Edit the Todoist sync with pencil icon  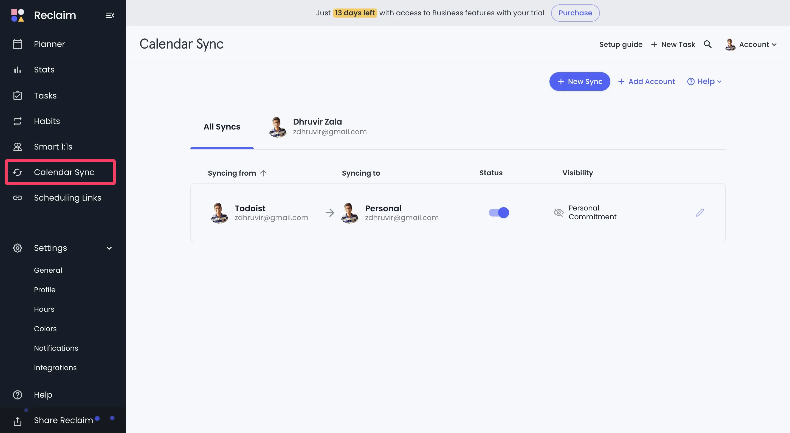[x=700, y=213]
